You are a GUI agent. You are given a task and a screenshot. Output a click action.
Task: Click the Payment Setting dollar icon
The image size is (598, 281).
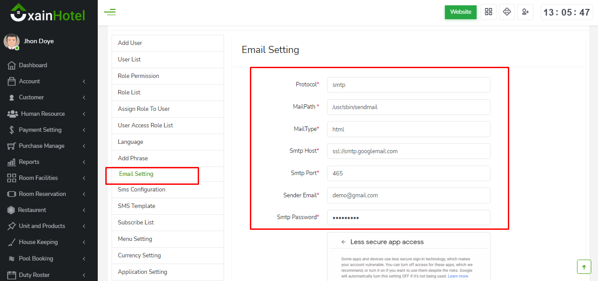coord(12,130)
